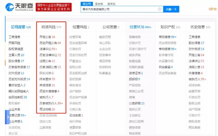Image resolution: width=218 pixels, height=136 pixels.
Task: Click the greyed 融资历程 entry
Action: (x=105, y=37)
